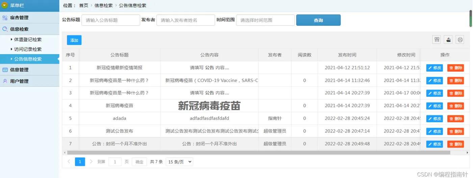Click the 用户管理 person icon
The width and height of the screenshot is (473, 178).
click(x=5, y=81)
